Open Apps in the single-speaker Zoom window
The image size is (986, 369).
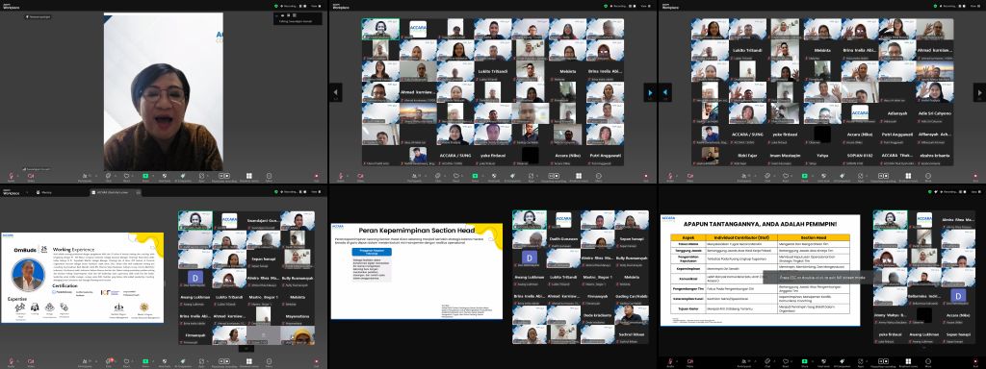[x=201, y=177]
